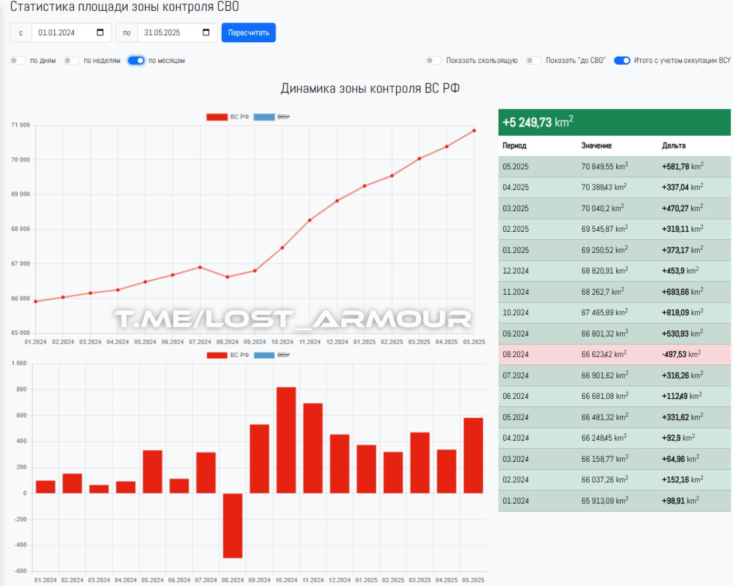Click the 'Дельта' column header
The width and height of the screenshot is (733, 586).
[673, 145]
